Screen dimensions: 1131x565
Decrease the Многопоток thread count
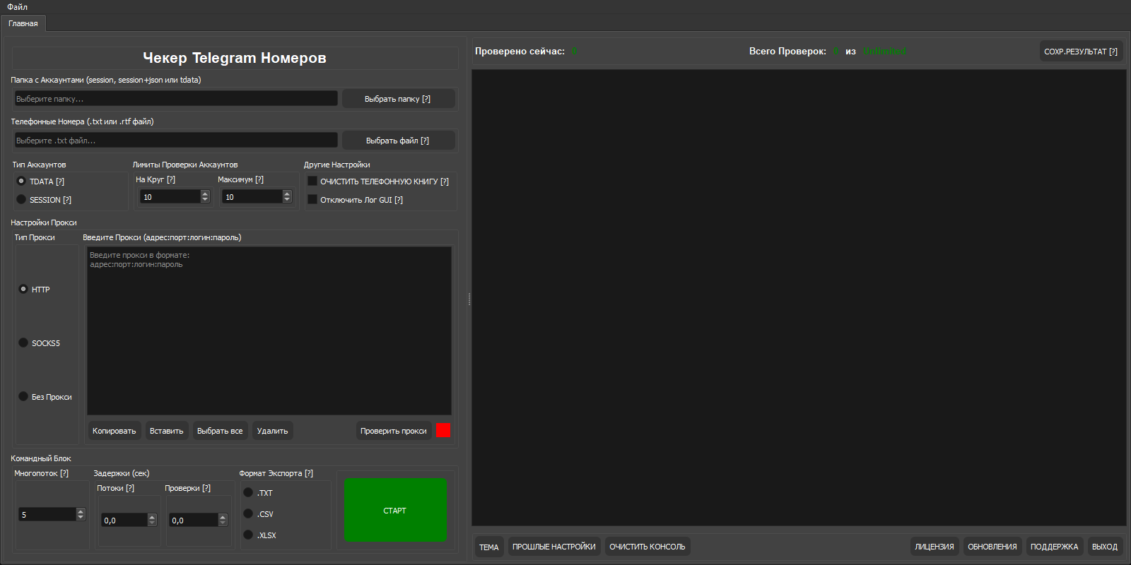click(x=81, y=518)
